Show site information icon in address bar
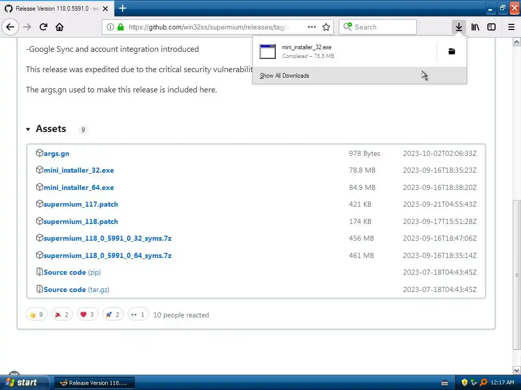The width and height of the screenshot is (521, 390). (110, 27)
